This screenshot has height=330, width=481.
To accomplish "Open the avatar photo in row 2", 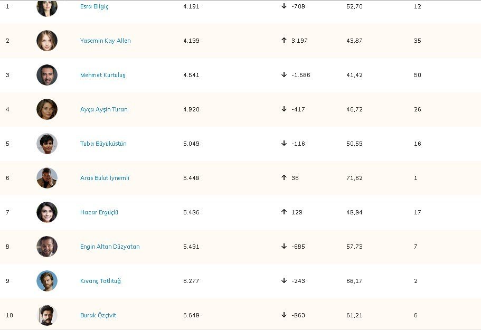I will [x=47, y=41].
